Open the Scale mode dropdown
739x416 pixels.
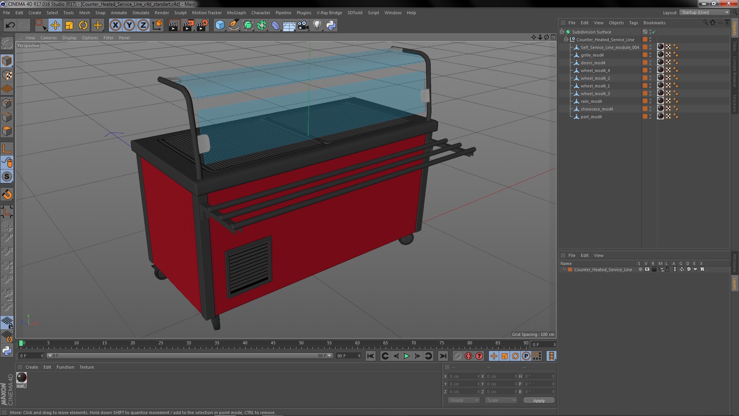pyautogui.click(x=501, y=401)
